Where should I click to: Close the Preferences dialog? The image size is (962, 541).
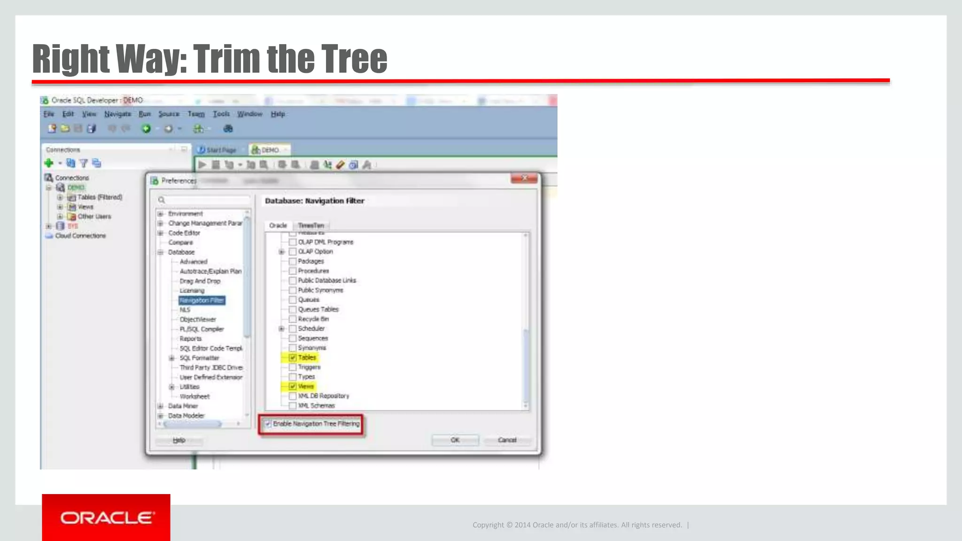524,178
